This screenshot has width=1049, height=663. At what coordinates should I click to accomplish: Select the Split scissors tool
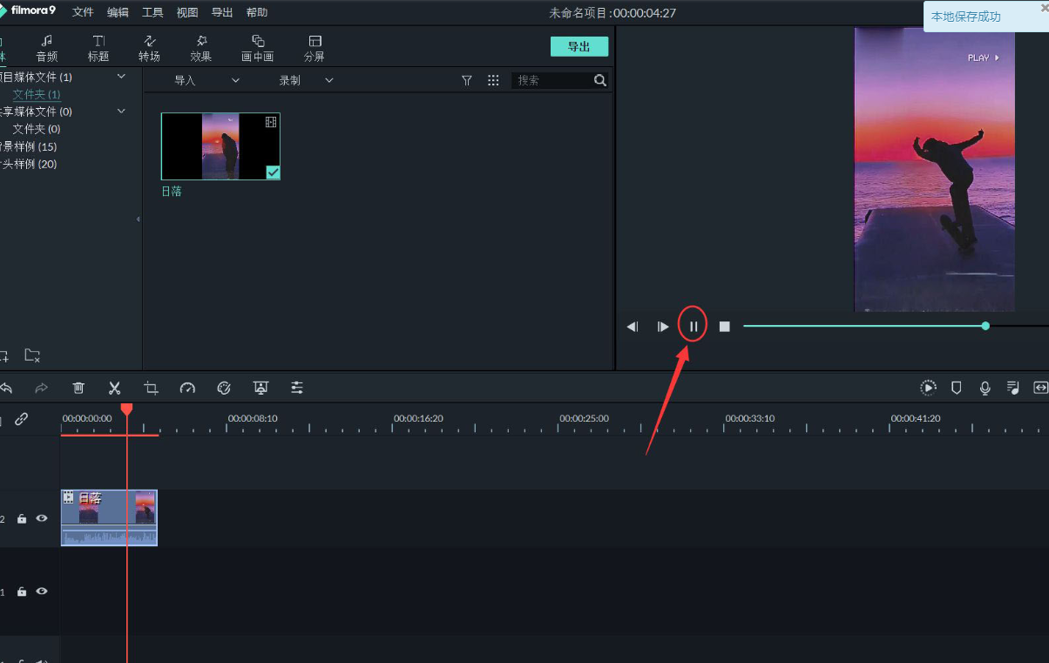(114, 388)
